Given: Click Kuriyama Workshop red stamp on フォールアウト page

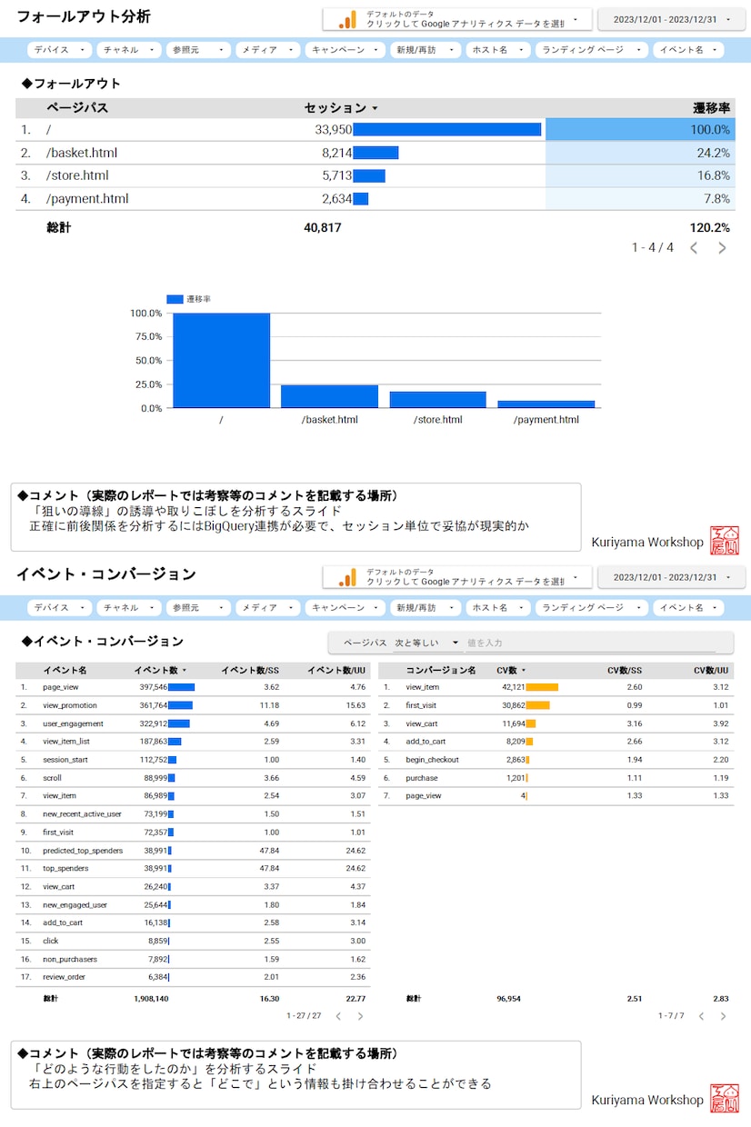Looking at the screenshot, I should tap(725, 541).
